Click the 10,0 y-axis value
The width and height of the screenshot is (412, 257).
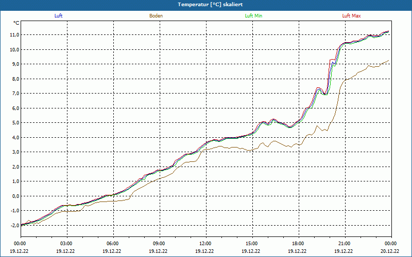[x=14, y=49]
